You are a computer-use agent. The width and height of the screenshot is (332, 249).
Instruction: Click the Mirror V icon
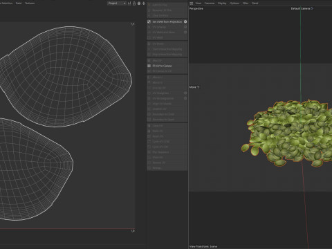149,82
